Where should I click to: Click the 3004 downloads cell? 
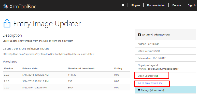pyautogui.click(x=71, y=87)
